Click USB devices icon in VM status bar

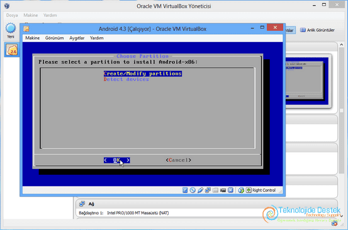tap(200, 190)
